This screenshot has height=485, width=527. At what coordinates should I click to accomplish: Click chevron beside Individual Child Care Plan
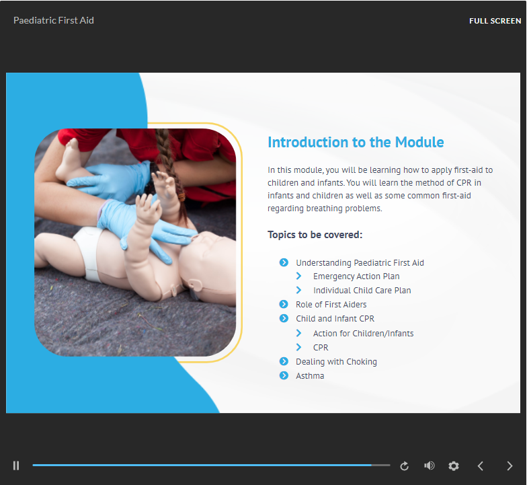(x=299, y=290)
